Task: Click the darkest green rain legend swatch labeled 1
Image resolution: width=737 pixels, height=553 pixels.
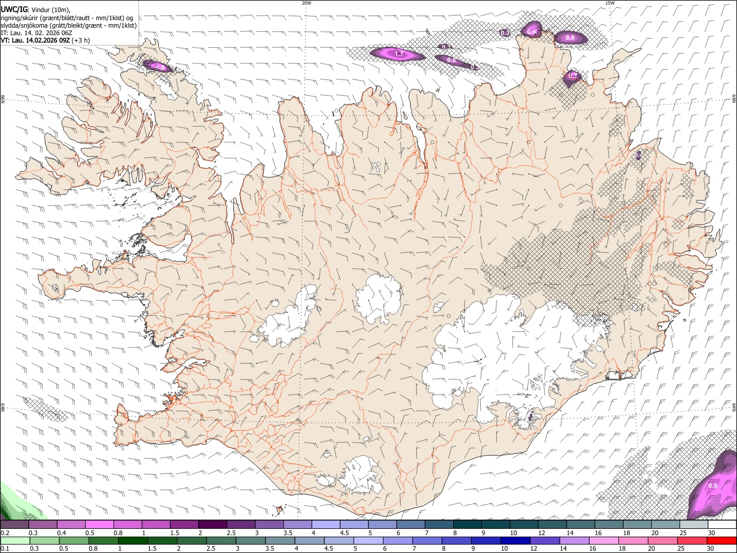Action: tap(132, 541)
